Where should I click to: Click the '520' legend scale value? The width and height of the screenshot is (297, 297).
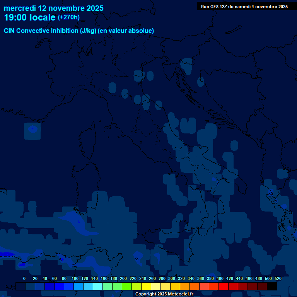pos(278,278)
